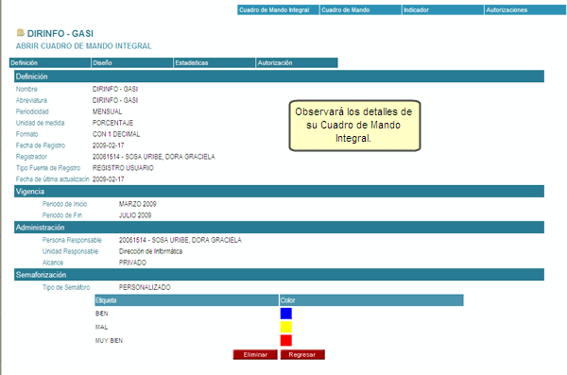Select the yellow swatch for MAL
The image size is (567, 375).
coord(286,327)
